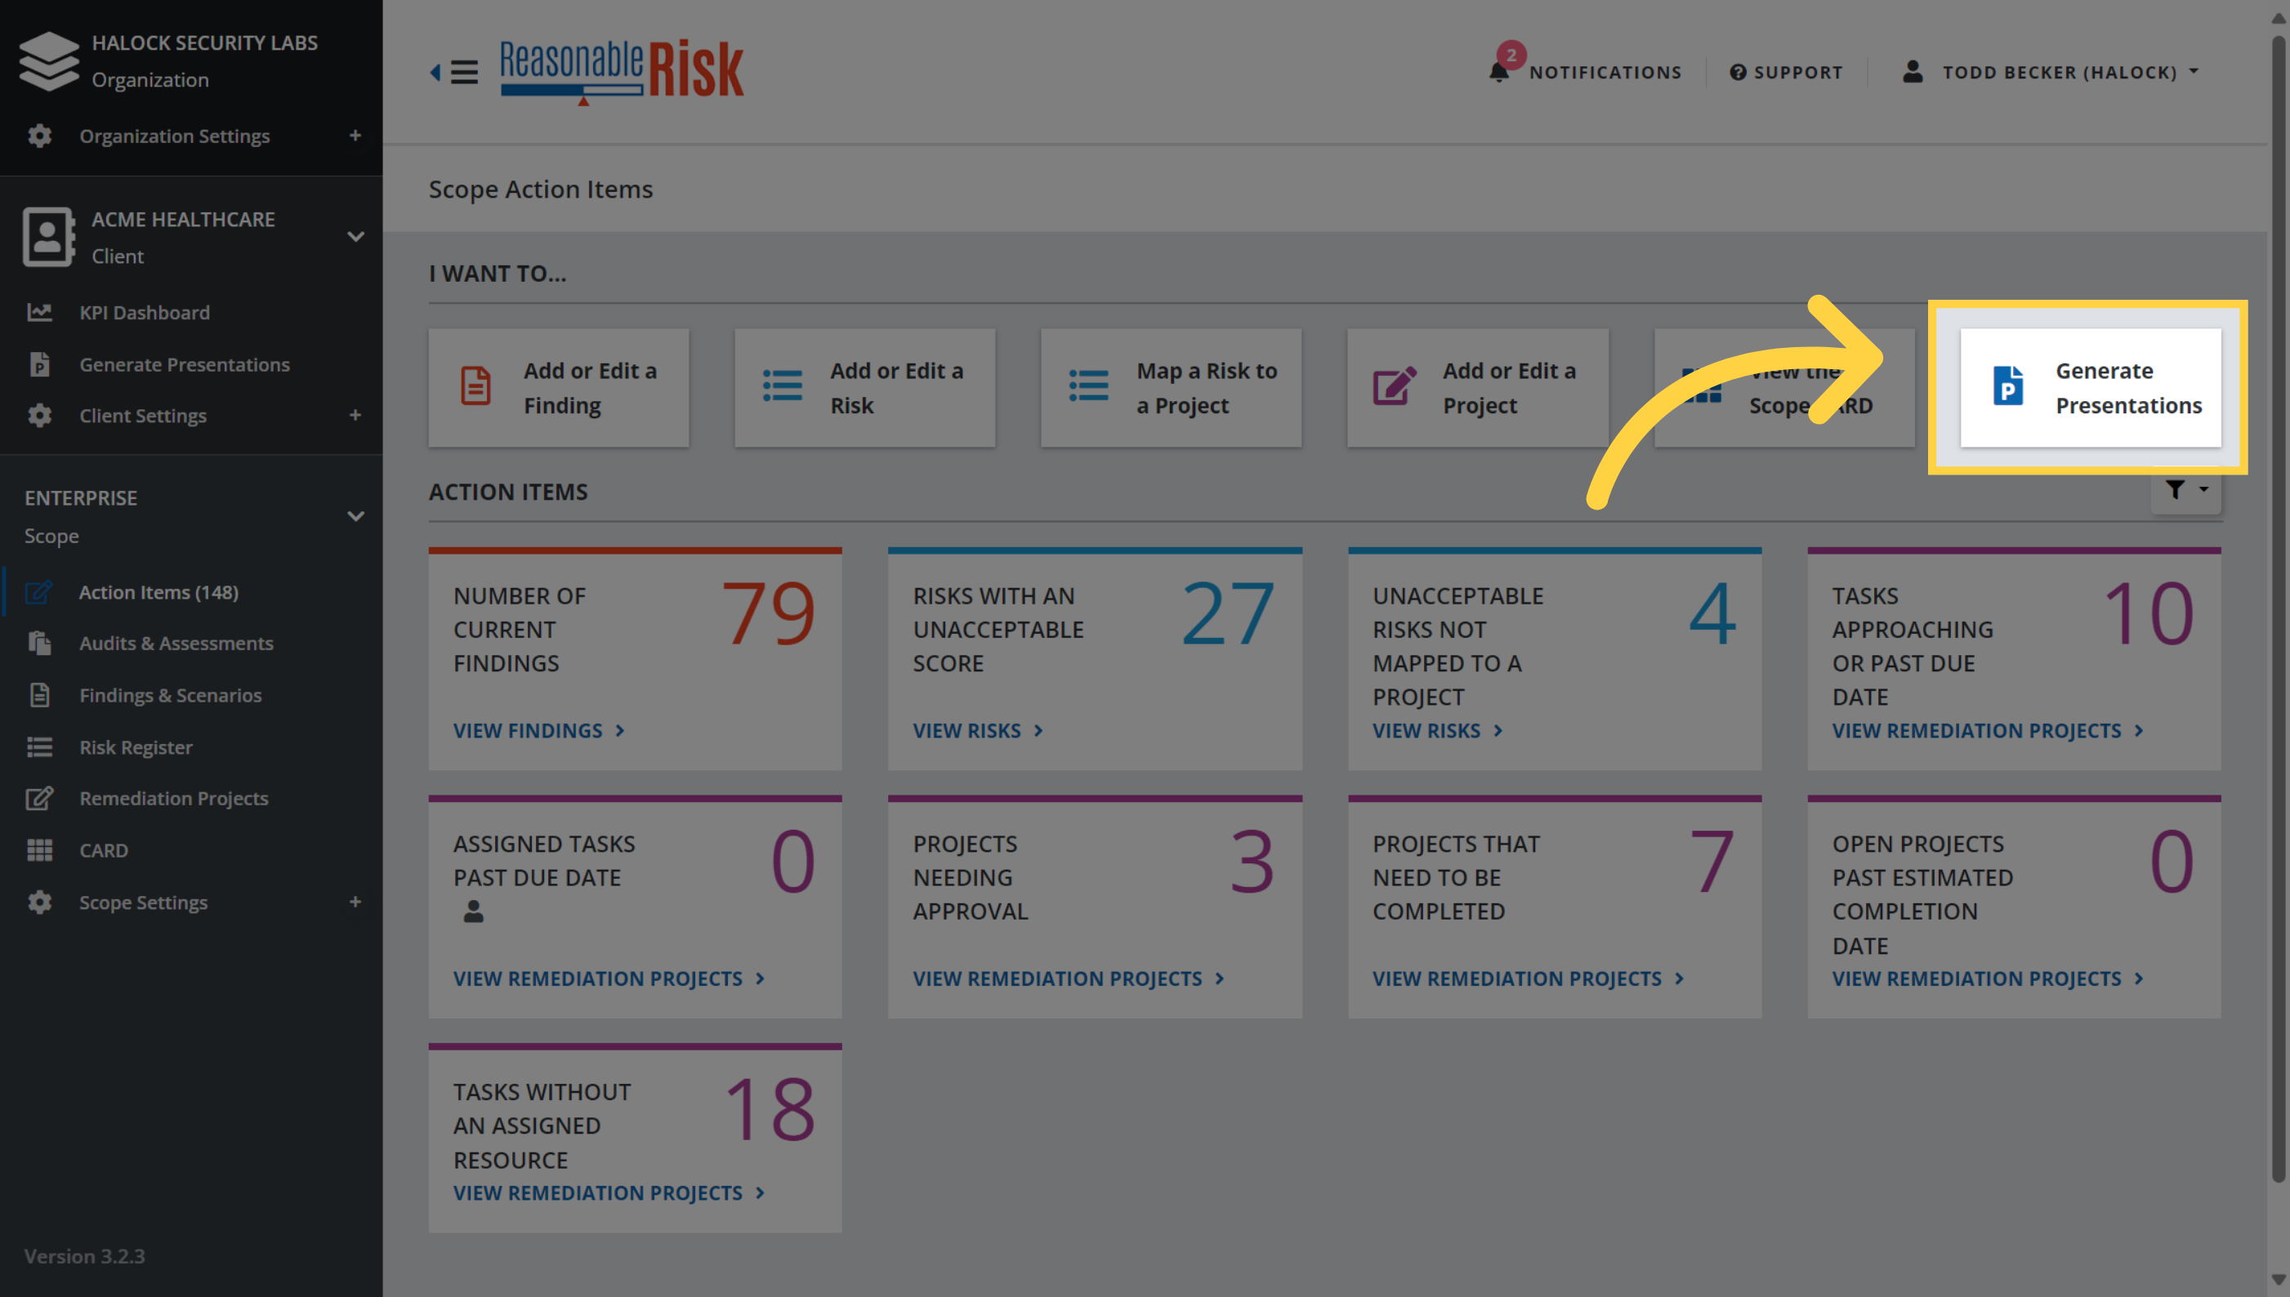Viewport: 2290px width, 1297px height.
Task: Click the number 27 on unacceptable score card
Action: point(1228,613)
